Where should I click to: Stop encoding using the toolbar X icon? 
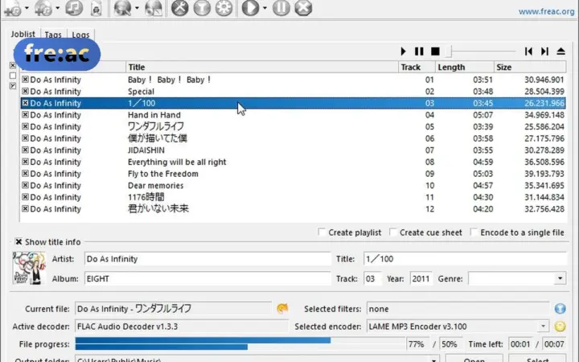coord(303,8)
